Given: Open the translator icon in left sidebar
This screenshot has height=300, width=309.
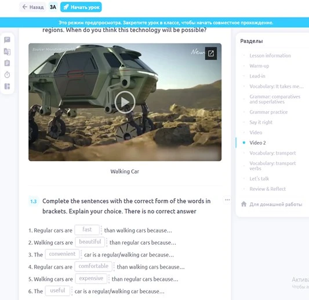Looking at the screenshot, I should click(x=7, y=52).
